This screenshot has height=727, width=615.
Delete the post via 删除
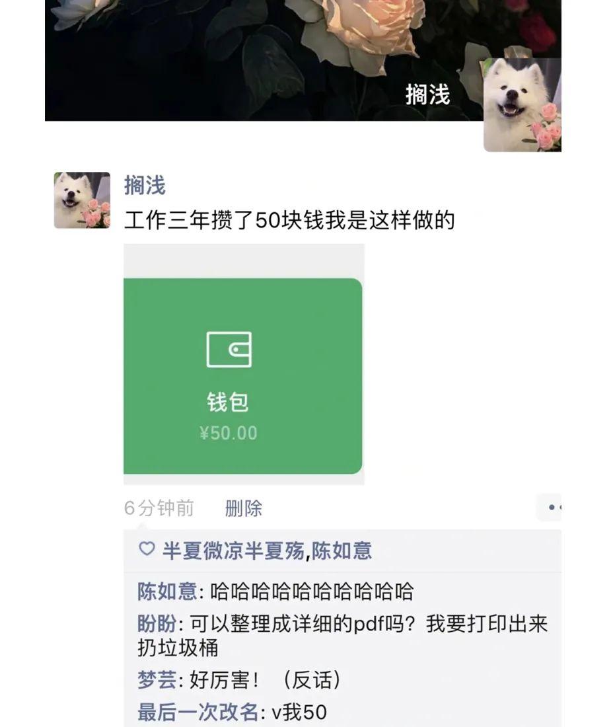tap(244, 508)
